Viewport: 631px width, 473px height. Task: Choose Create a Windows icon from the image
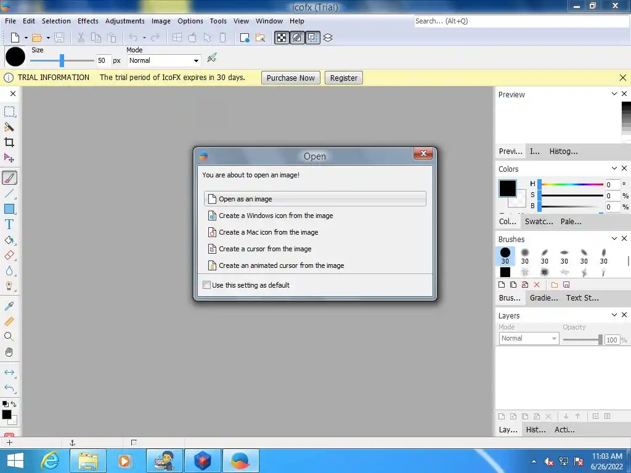point(315,216)
